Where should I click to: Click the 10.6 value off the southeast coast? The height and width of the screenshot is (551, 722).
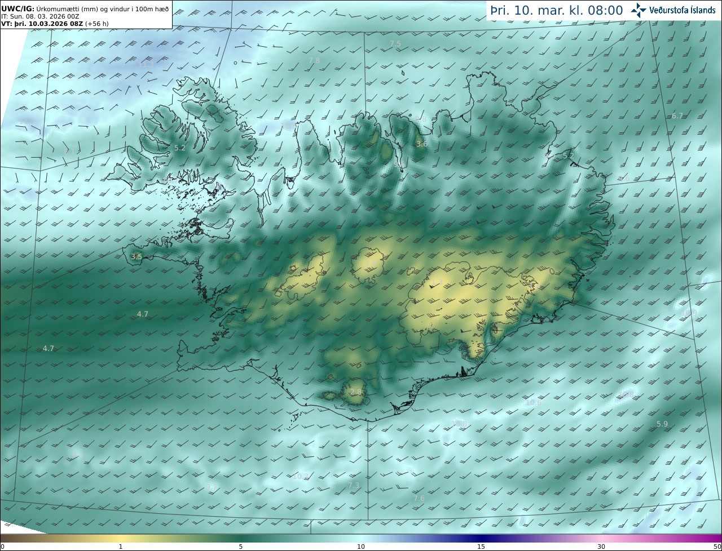(533, 402)
